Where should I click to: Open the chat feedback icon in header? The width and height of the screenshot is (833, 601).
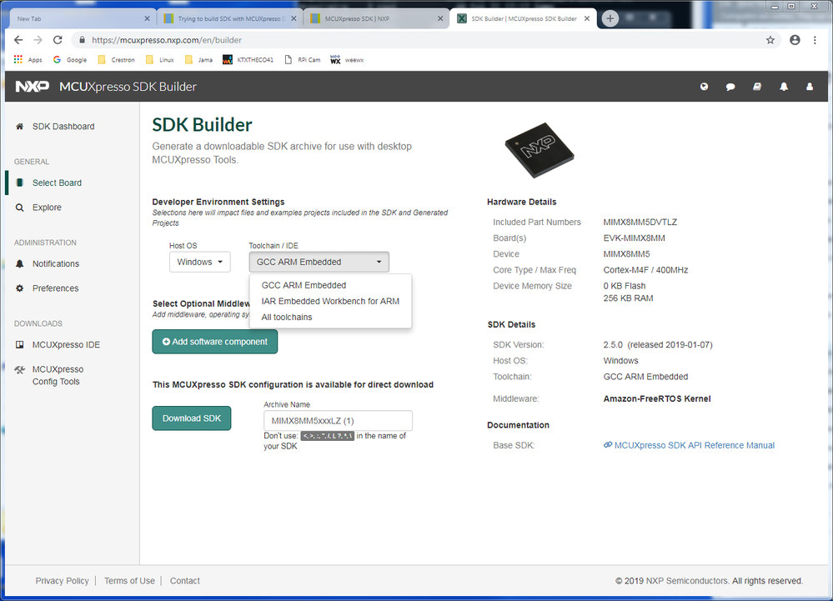(x=730, y=87)
